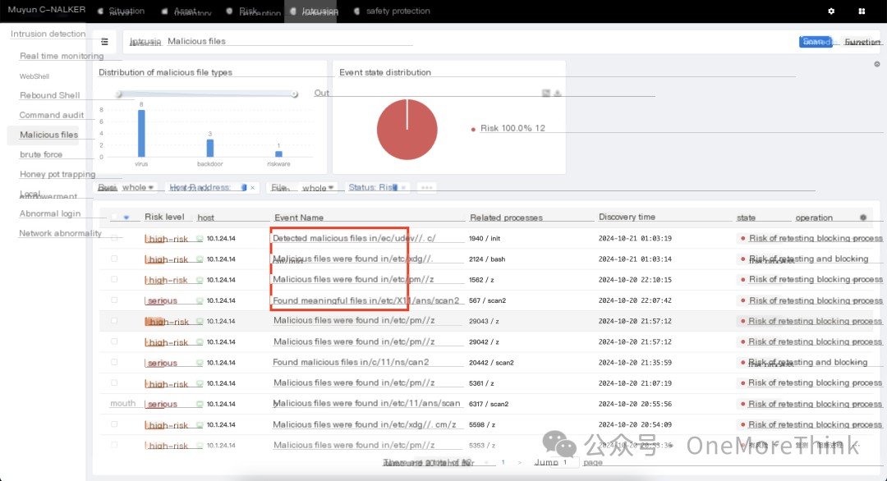Screen dimensions: 887x481
Task: Open table column settings gear icon
Action: point(863,218)
